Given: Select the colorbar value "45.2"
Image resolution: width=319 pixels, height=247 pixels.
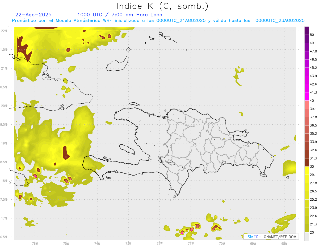Looking at the screenshot, I should 313,68.
